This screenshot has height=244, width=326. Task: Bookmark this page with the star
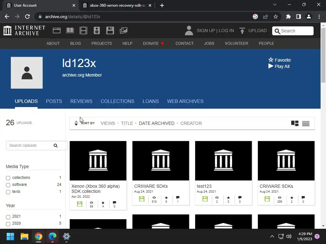[x=275, y=17]
